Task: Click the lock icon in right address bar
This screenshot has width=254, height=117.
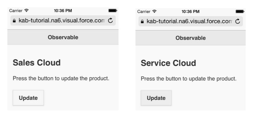Action: click(142, 21)
